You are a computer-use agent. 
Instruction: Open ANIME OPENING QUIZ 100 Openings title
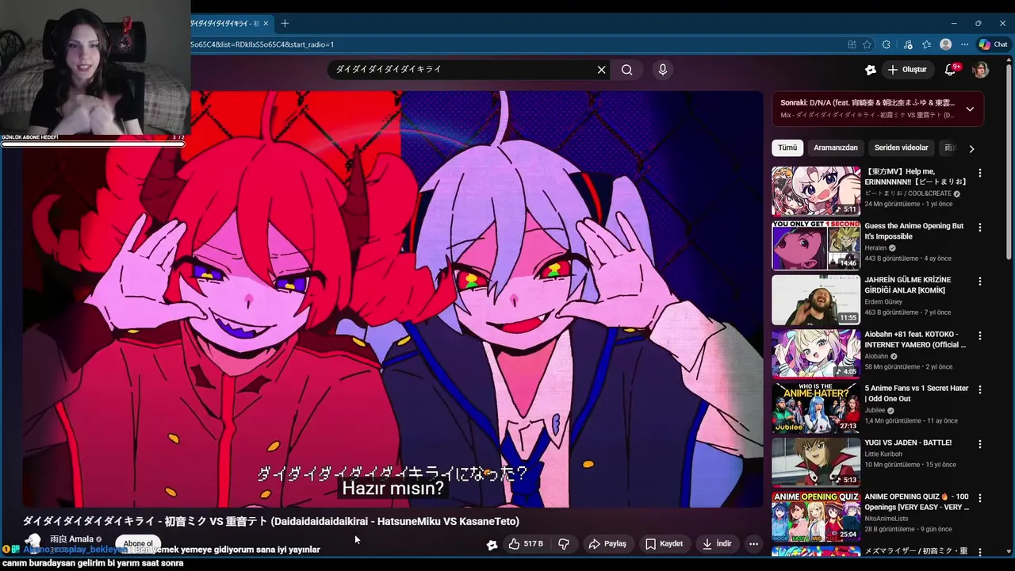click(917, 502)
